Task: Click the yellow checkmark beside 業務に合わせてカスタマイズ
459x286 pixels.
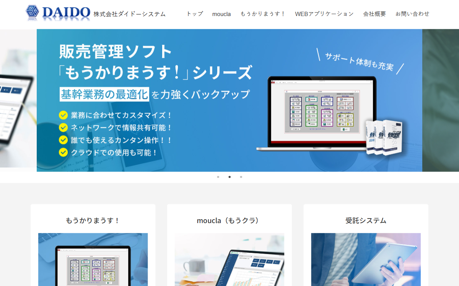Action: [x=63, y=115]
